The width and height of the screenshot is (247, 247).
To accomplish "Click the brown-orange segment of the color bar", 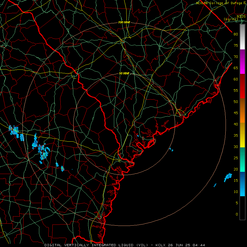I will 242,111.
